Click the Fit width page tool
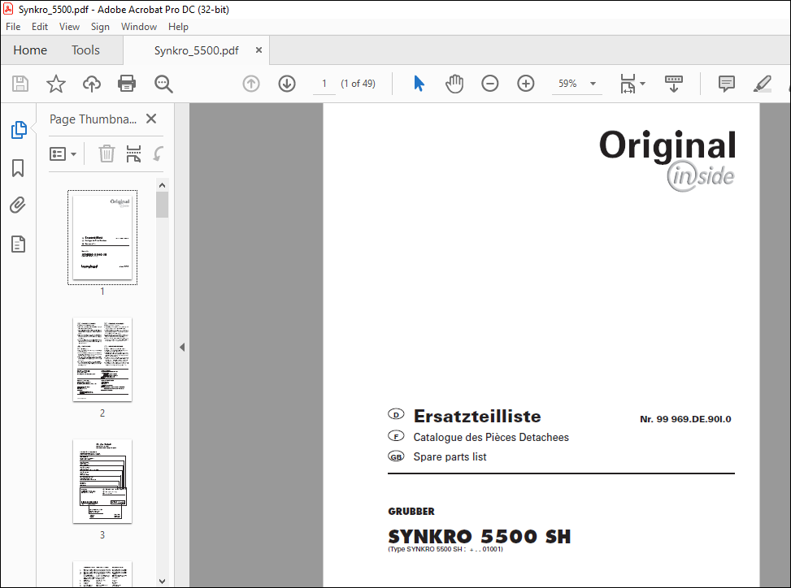 point(628,84)
